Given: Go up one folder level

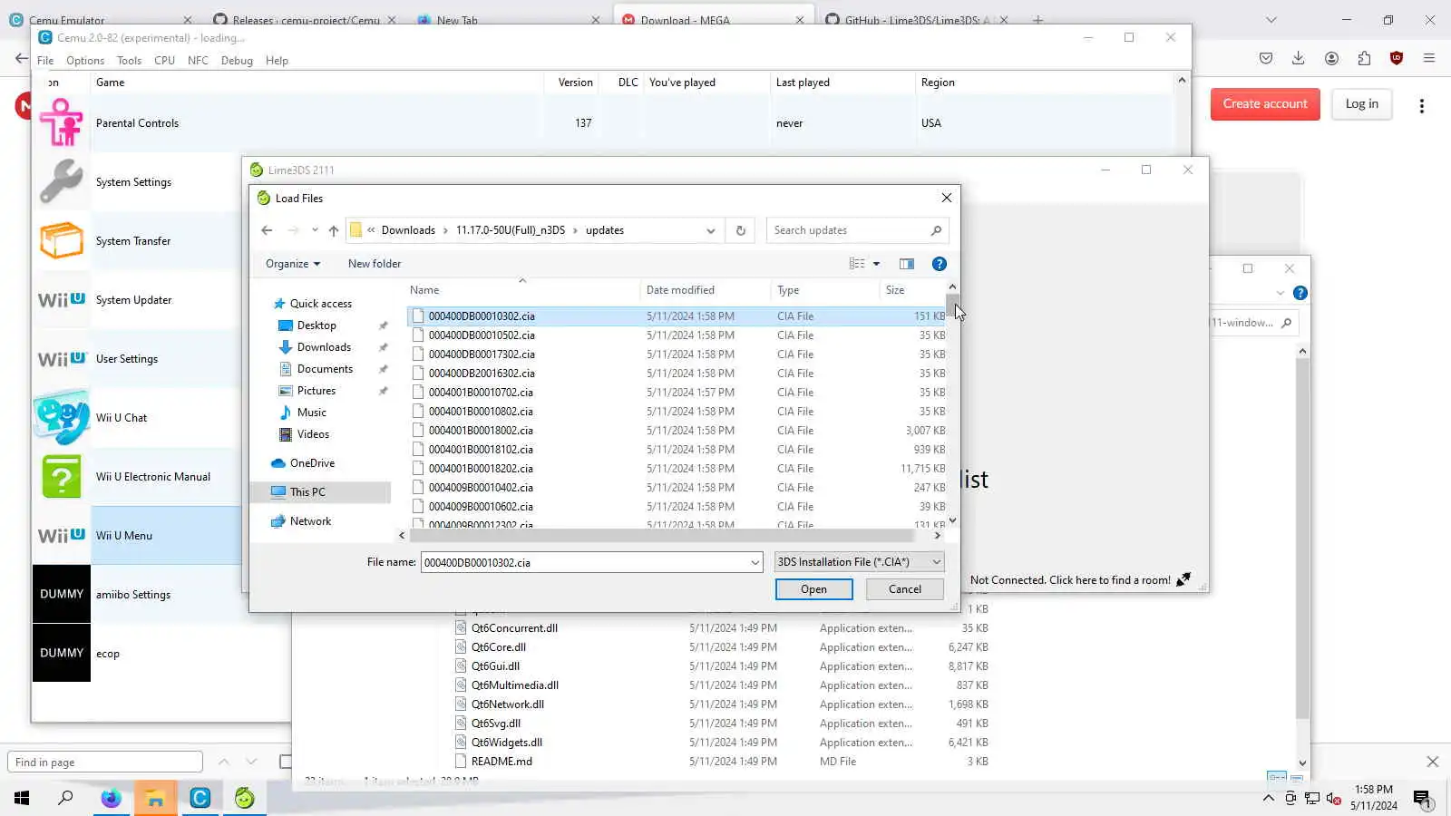Looking at the screenshot, I should coord(334,230).
